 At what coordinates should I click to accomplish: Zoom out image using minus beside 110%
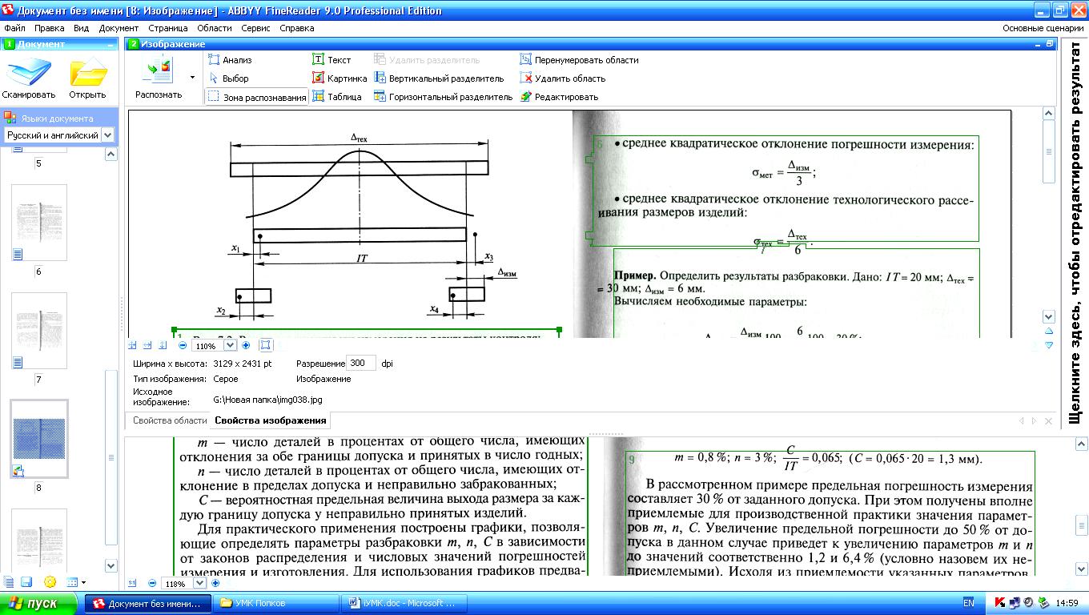click(x=183, y=345)
